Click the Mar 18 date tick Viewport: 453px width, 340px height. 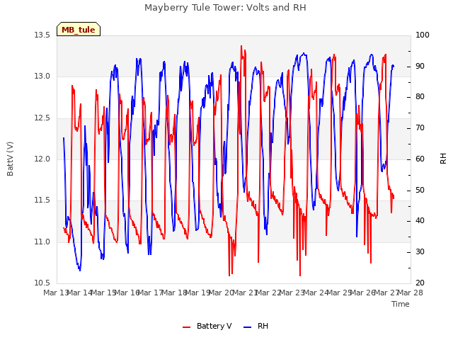(174, 293)
